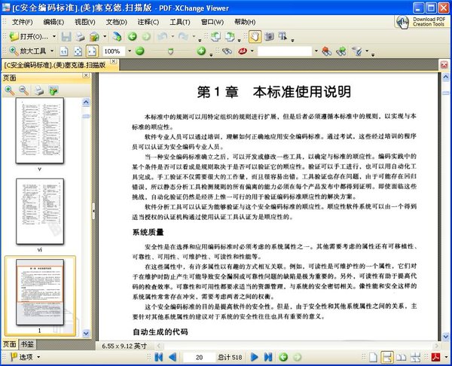Toggle the fit width view button

(90, 51)
